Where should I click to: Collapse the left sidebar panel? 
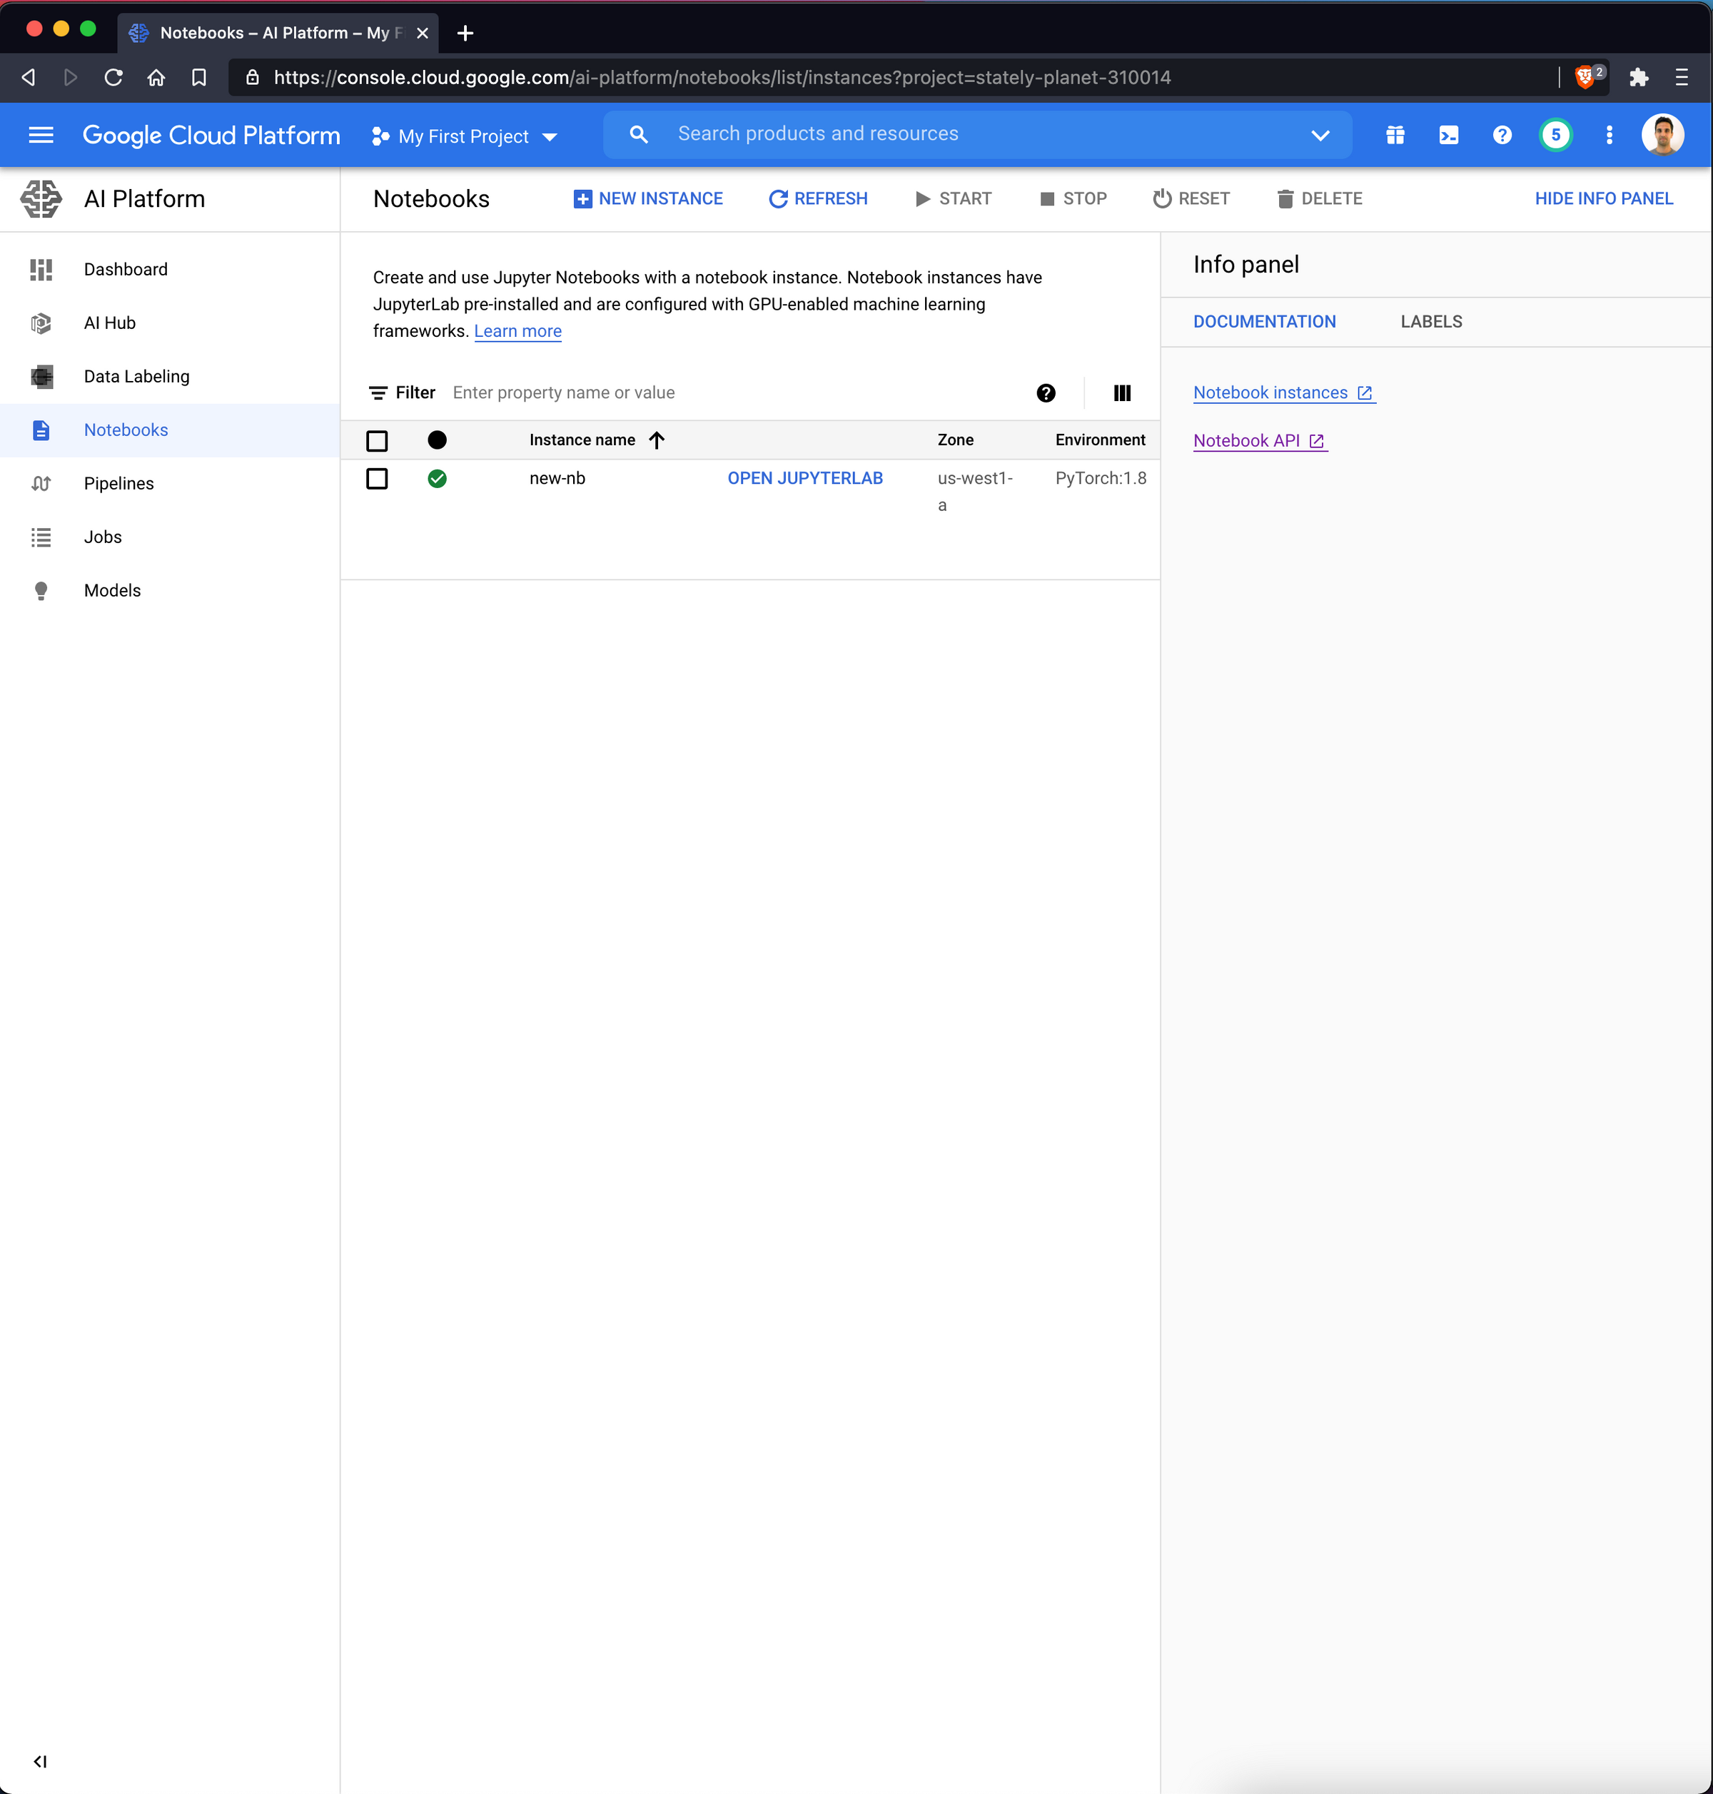(x=39, y=1762)
